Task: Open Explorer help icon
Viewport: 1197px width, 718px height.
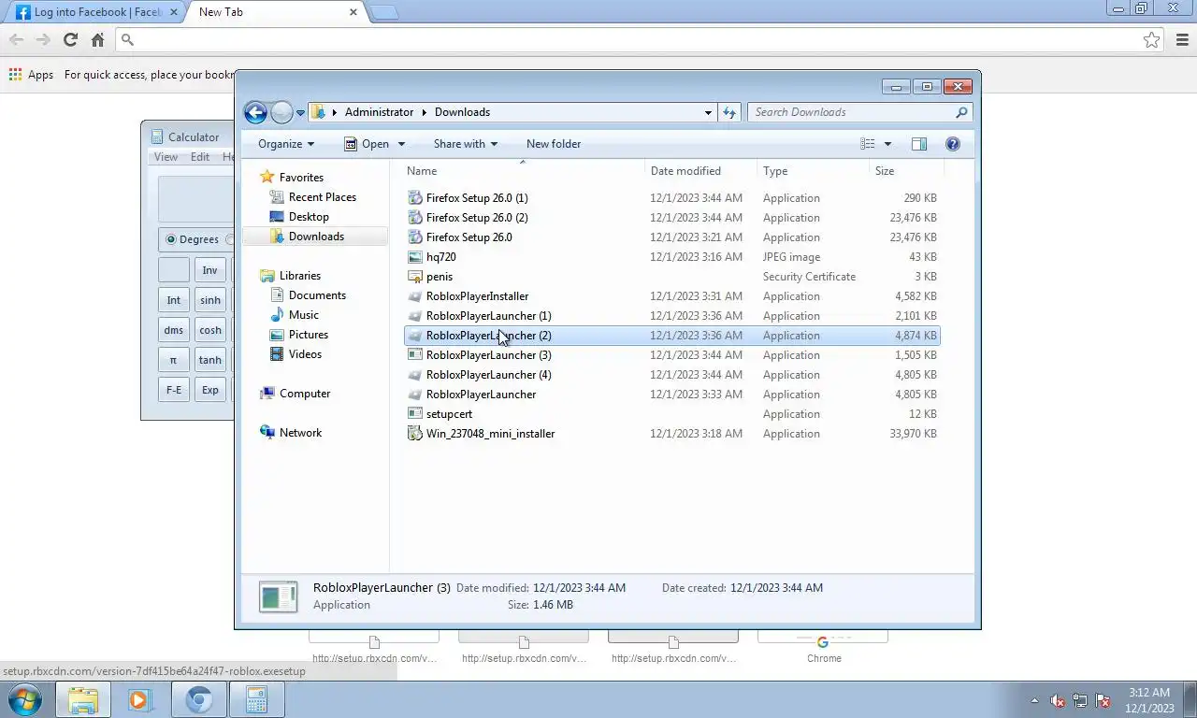Action: click(x=953, y=144)
